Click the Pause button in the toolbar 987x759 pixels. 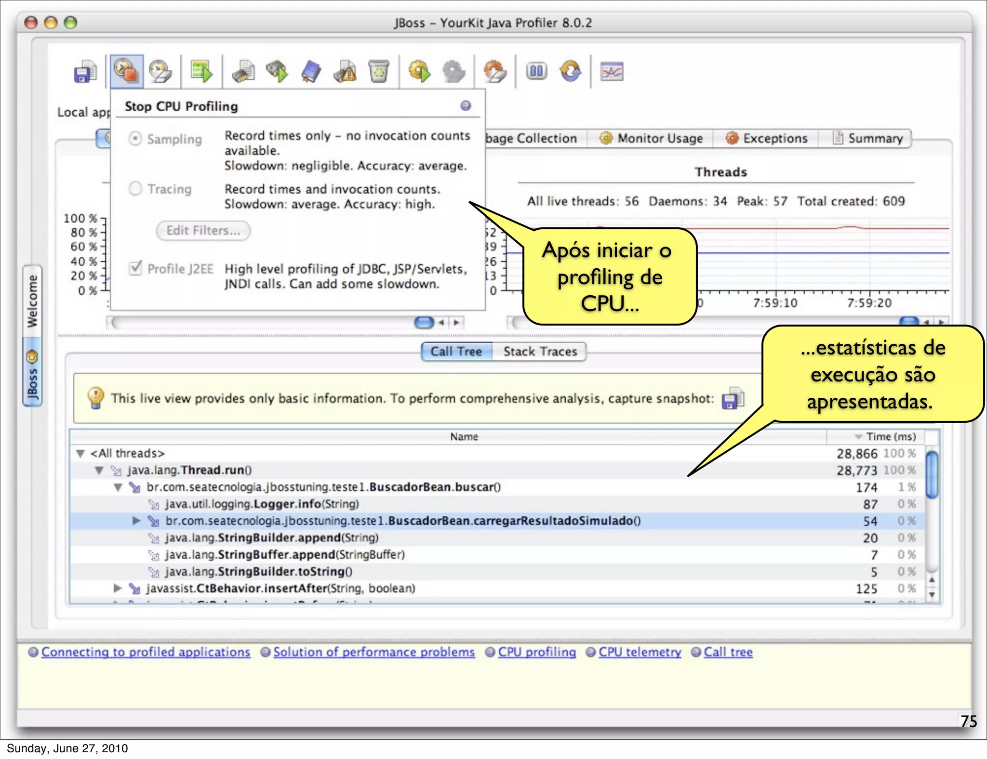pyautogui.click(x=536, y=72)
